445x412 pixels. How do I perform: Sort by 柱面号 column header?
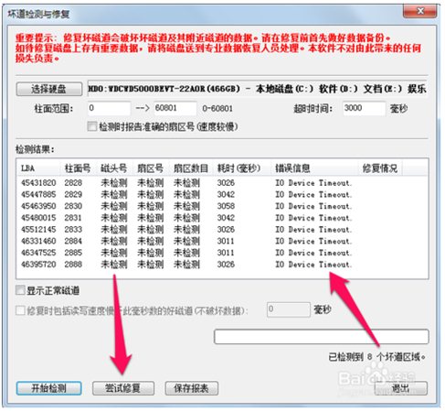(x=78, y=168)
